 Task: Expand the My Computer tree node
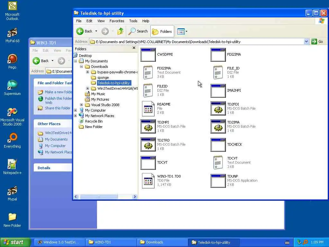tap(75, 110)
